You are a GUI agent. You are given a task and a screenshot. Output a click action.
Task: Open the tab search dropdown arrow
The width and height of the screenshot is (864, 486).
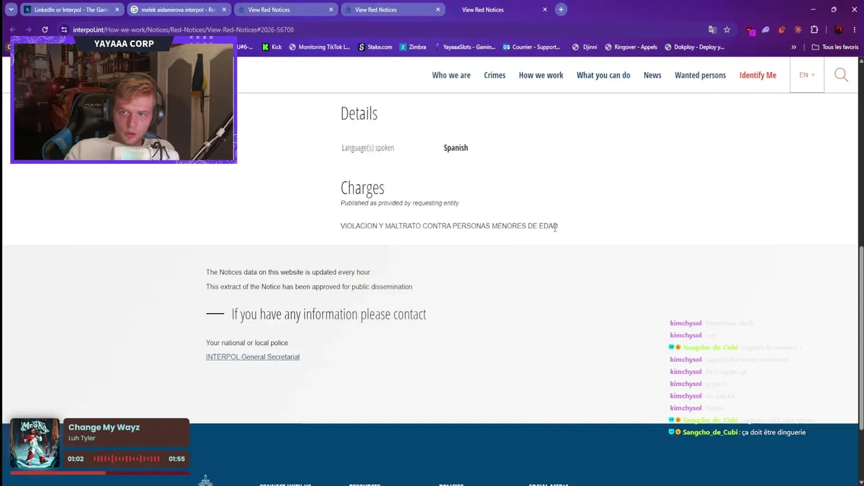11,9
